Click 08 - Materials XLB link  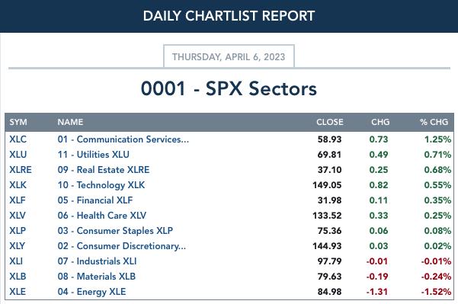pos(97,277)
